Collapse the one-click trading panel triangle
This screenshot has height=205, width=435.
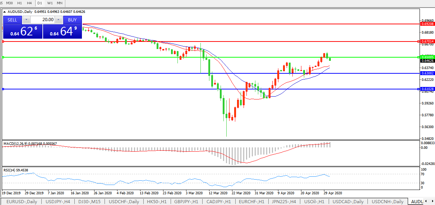click(x=5, y=12)
